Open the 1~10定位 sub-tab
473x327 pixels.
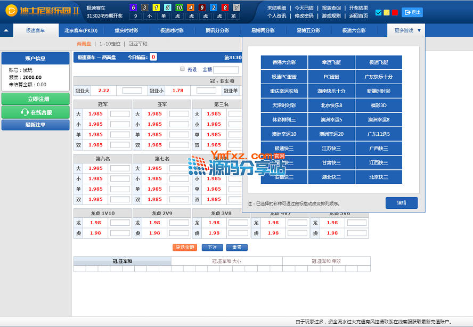pos(110,44)
